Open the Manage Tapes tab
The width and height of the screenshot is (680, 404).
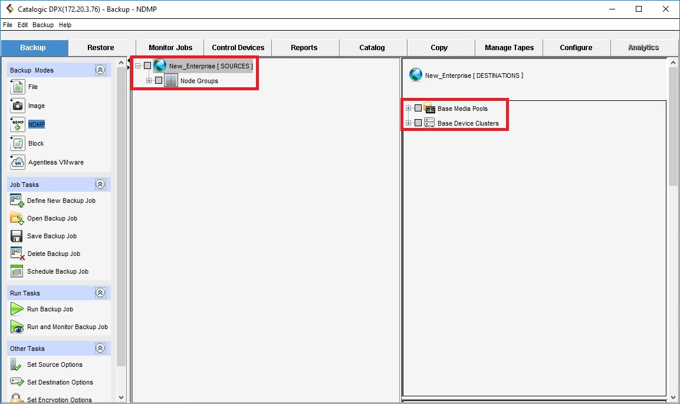coord(509,48)
